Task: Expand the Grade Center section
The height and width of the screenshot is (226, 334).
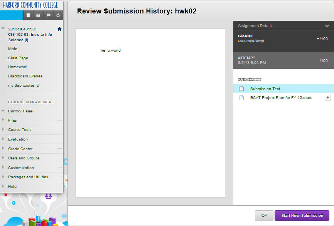Action: (x=3, y=149)
